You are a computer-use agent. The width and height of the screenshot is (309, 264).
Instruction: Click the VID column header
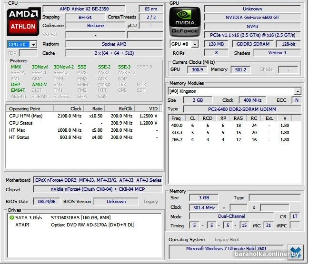147,109
